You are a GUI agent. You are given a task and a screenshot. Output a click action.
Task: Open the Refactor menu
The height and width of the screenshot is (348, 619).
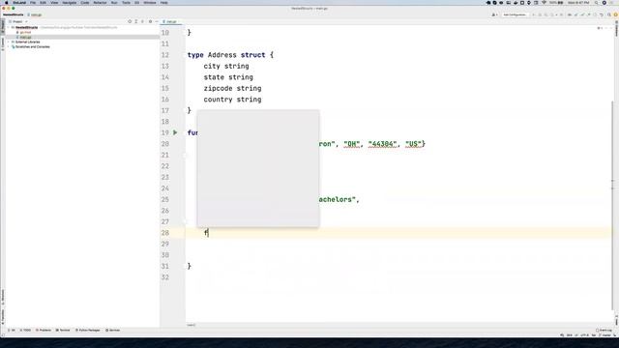100,3
